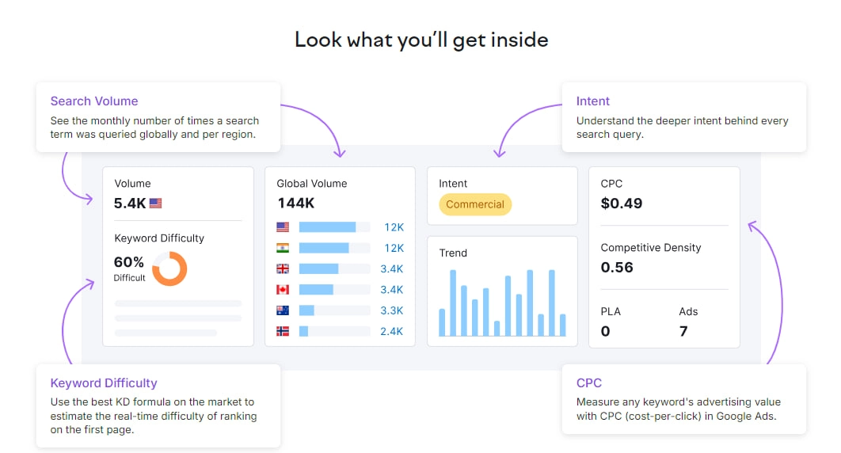Click the 3.4K value next to UK flag

392,268
